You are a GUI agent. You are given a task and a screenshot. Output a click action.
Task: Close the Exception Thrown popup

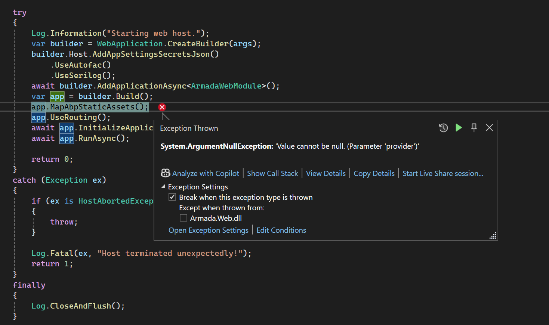[489, 128]
